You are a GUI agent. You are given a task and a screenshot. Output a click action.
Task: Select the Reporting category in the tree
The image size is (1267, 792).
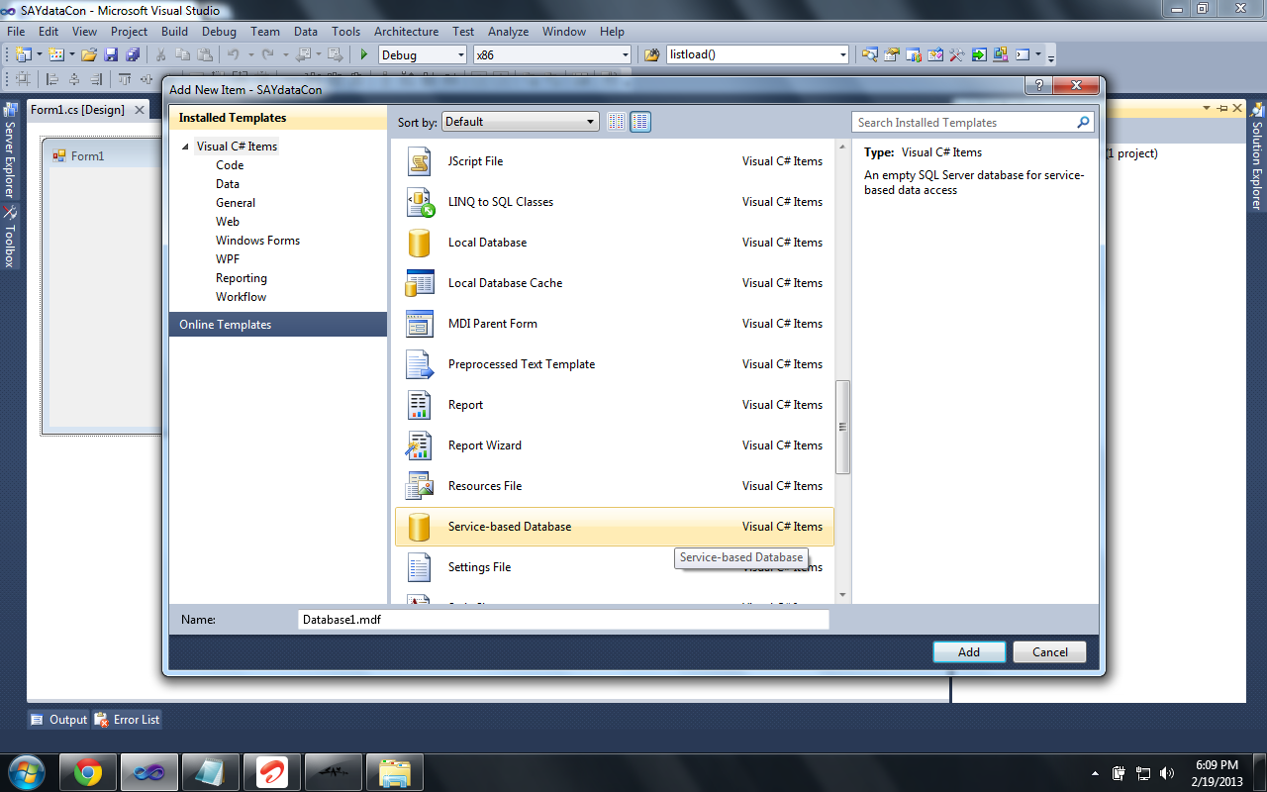(x=242, y=278)
